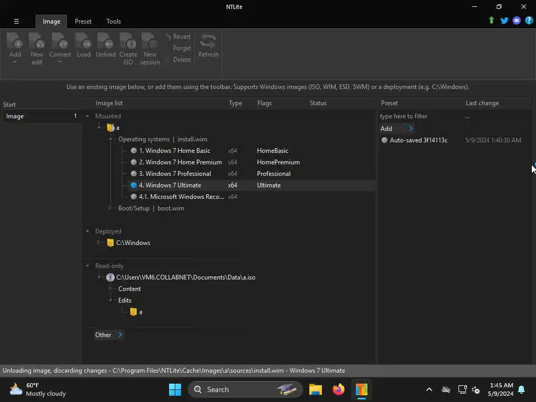536x402 pixels.
Task: Collapse the Mounted group
Action: [87, 116]
